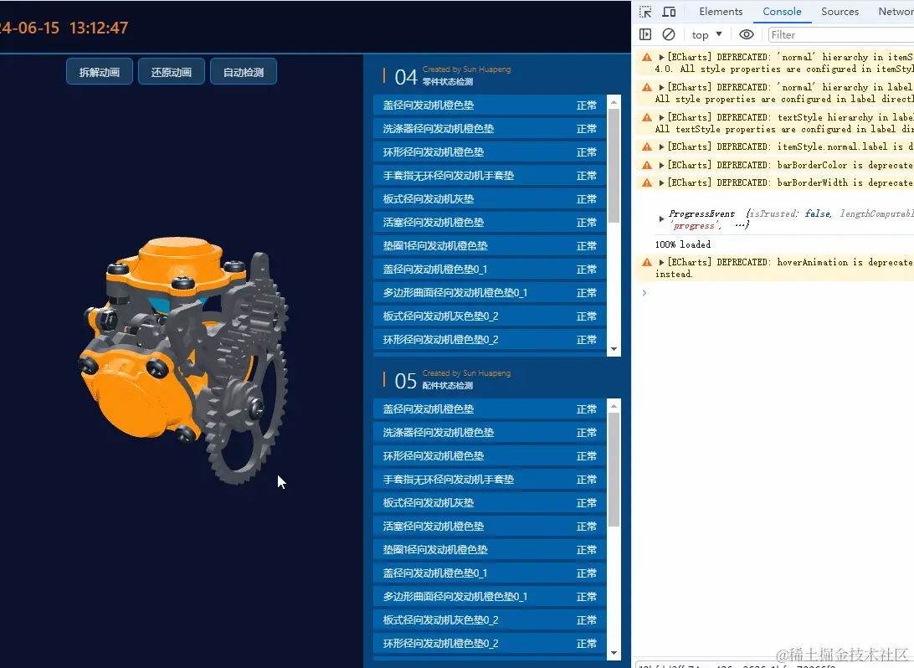Clear the console with the ban icon
914x668 pixels.
pyautogui.click(x=669, y=34)
